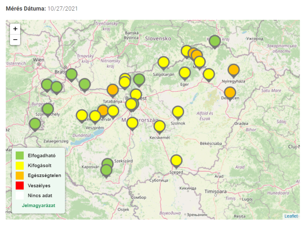Click the red Veszélyes legend swatch
Screen dimensions: 305x225
20,185
